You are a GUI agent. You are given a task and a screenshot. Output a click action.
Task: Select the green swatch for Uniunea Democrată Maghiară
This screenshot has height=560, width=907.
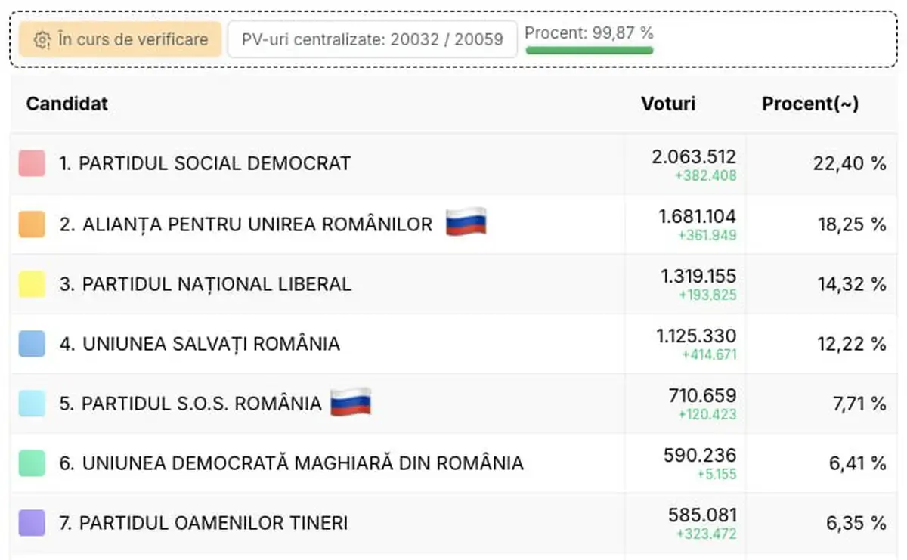[x=32, y=463]
